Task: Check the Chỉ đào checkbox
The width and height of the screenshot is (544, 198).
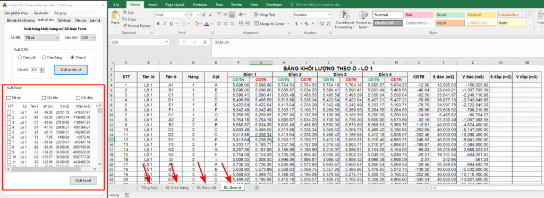Action: pyautogui.click(x=44, y=98)
